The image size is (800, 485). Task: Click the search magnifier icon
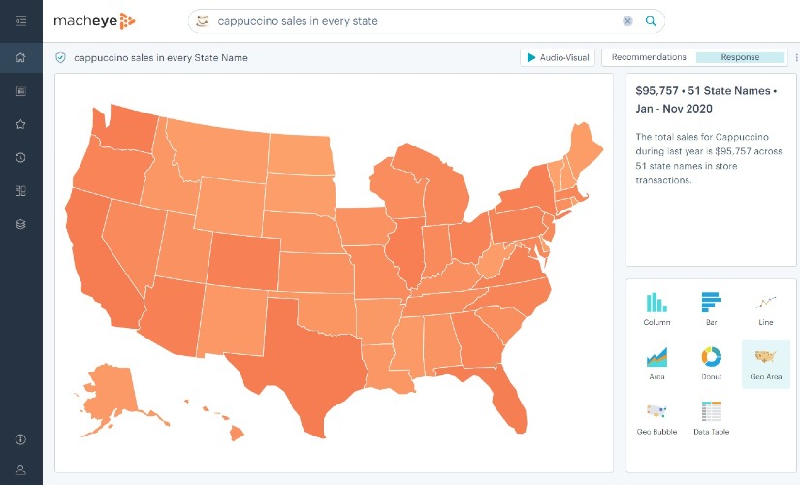tap(651, 21)
